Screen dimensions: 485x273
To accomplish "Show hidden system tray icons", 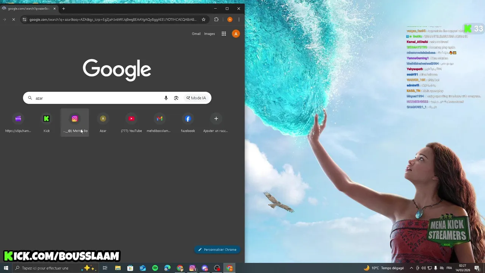I will (411, 268).
